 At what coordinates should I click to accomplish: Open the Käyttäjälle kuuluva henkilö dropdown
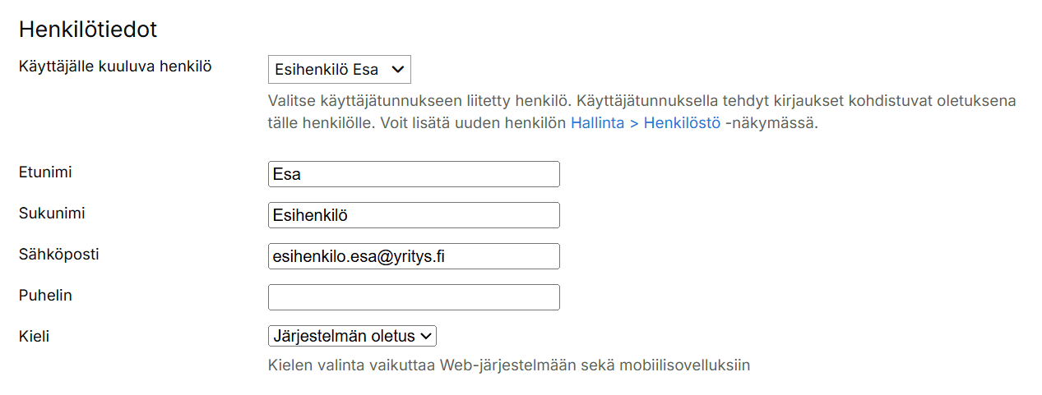338,70
